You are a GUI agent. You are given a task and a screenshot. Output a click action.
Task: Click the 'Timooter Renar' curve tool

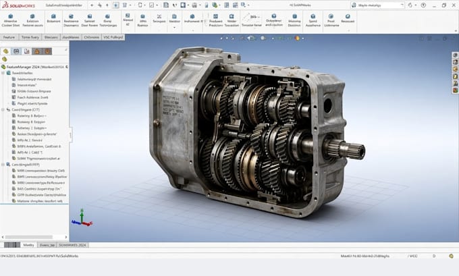coord(252,20)
